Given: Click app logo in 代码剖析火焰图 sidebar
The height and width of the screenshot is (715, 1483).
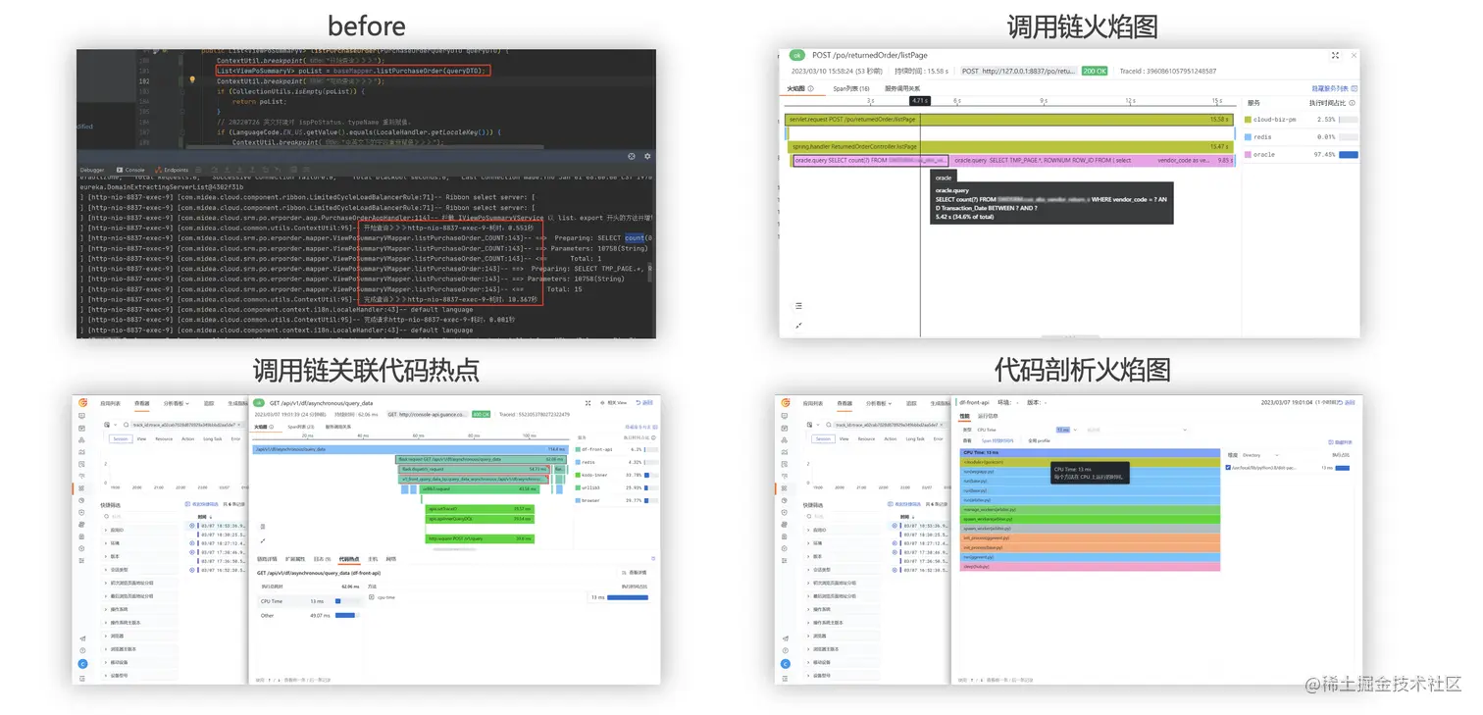Looking at the screenshot, I should coord(786,402).
